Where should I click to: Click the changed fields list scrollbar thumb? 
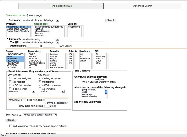[x=106, y=92]
